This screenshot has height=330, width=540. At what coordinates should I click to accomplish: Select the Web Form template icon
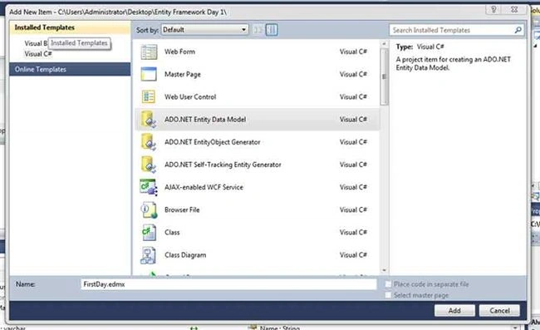point(149,52)
